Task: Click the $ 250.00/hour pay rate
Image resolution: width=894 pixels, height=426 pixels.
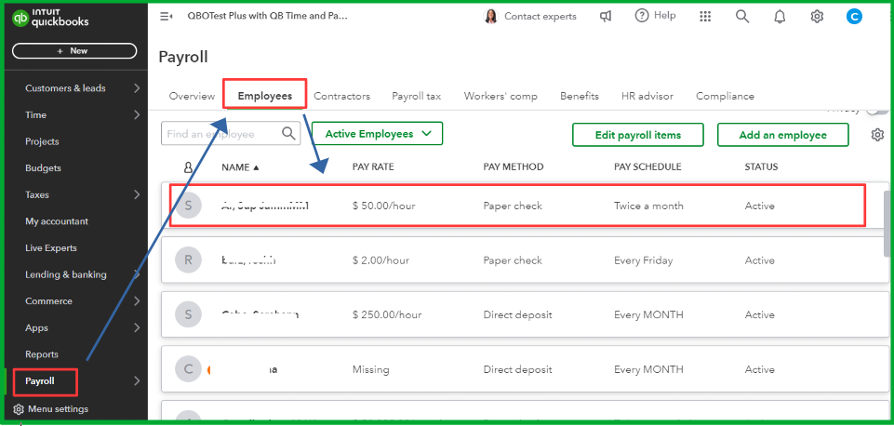Action: click(387, 314)
